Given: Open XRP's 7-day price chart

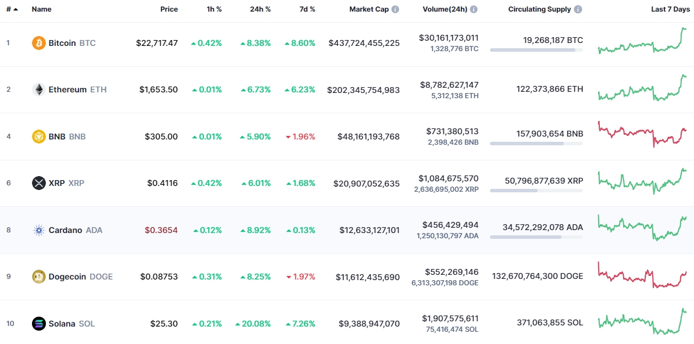Looking at the screenshot, I should click(642, 181).
